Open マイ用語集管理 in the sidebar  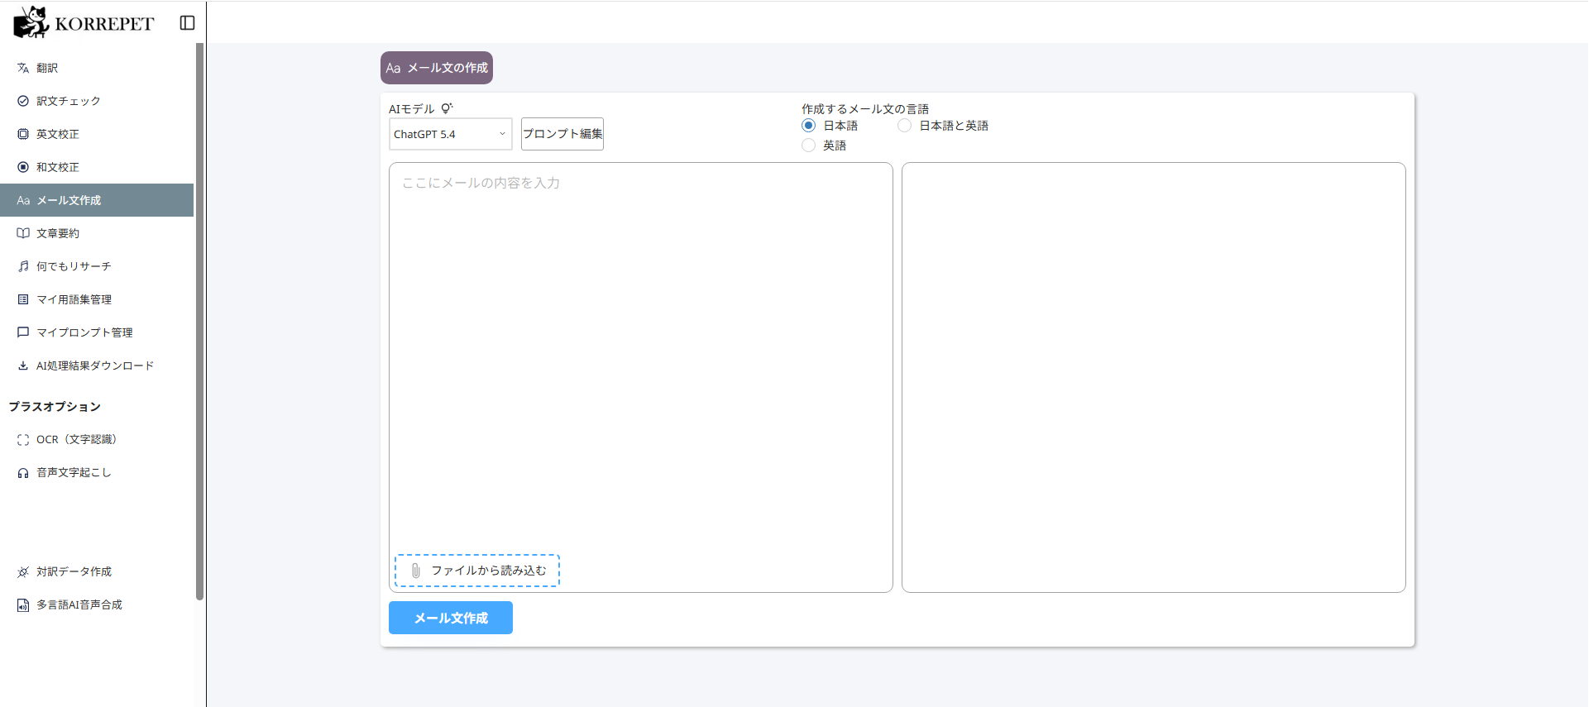point(97,299)
